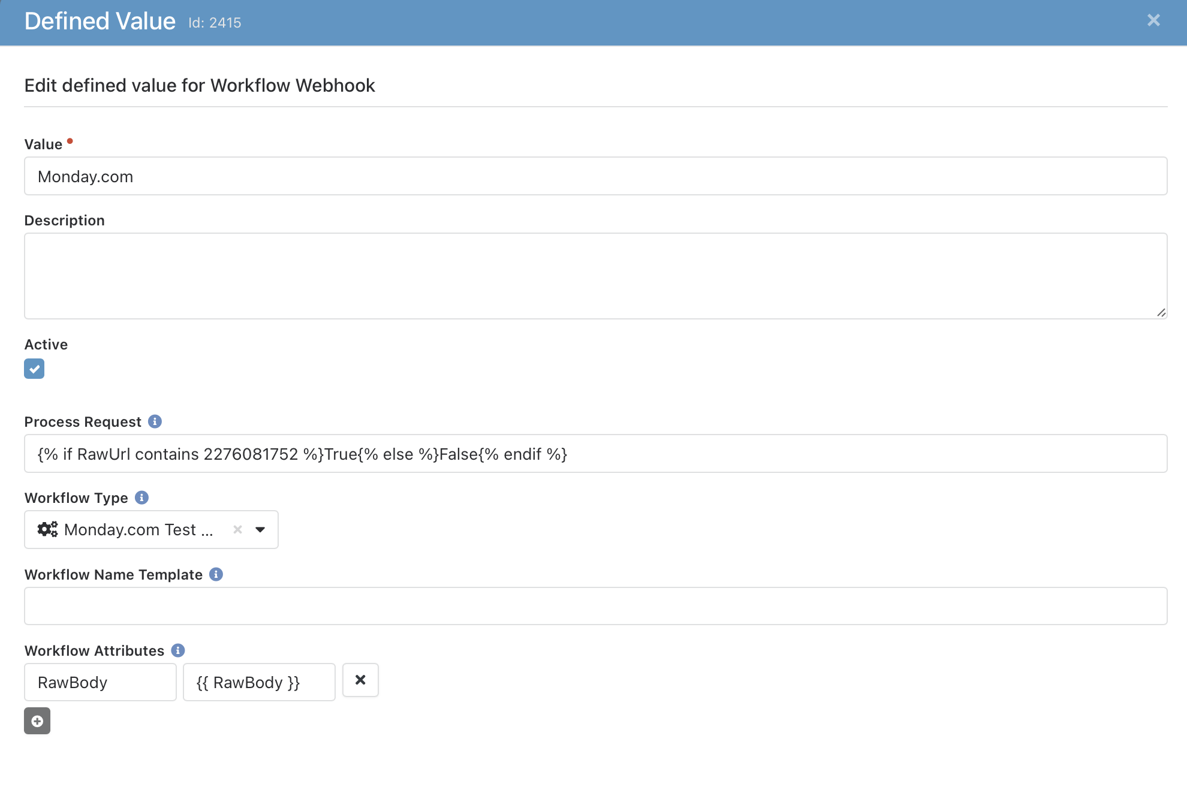This screenshot has height=790, width=1187.
Task: Click the Description text area
Action: click(595, 276)
